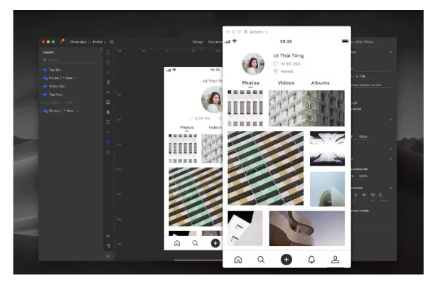Select the Line tool in the editor toolbar
The width and height of the screenshot is (435, 288).
tap(108, 73)
